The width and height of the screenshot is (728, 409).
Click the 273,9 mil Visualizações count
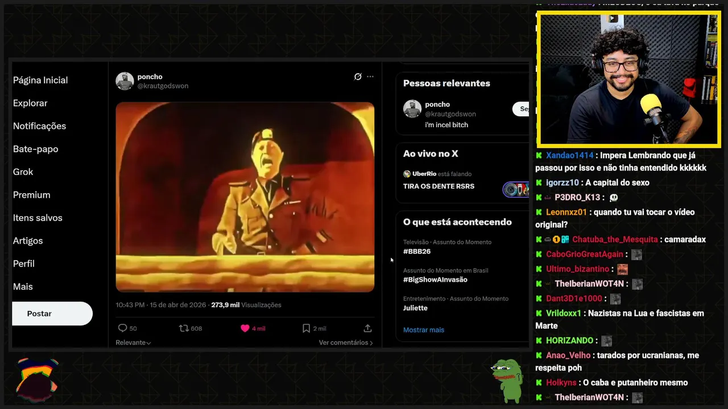pos(246,305)
